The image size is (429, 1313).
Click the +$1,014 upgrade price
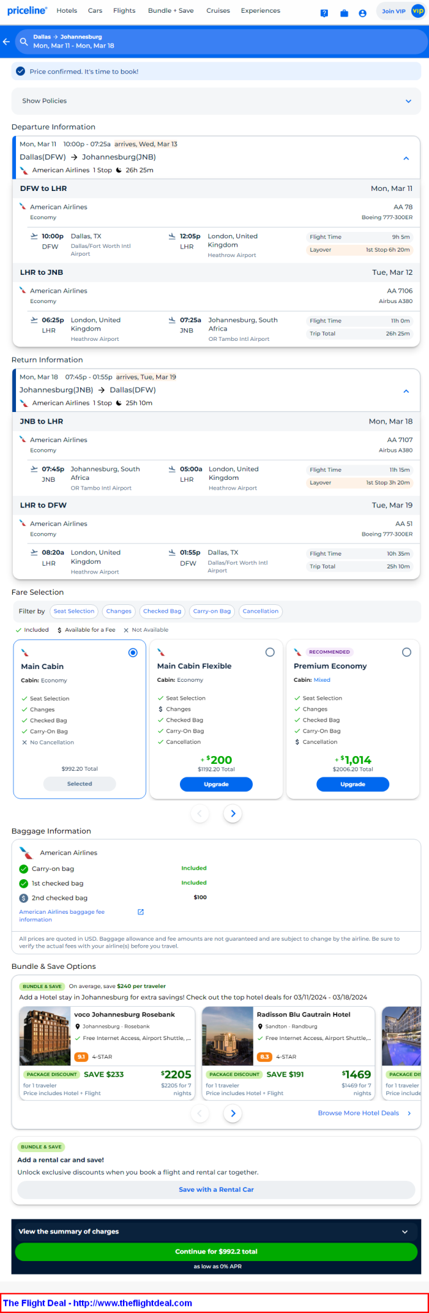tap(353, 760)
